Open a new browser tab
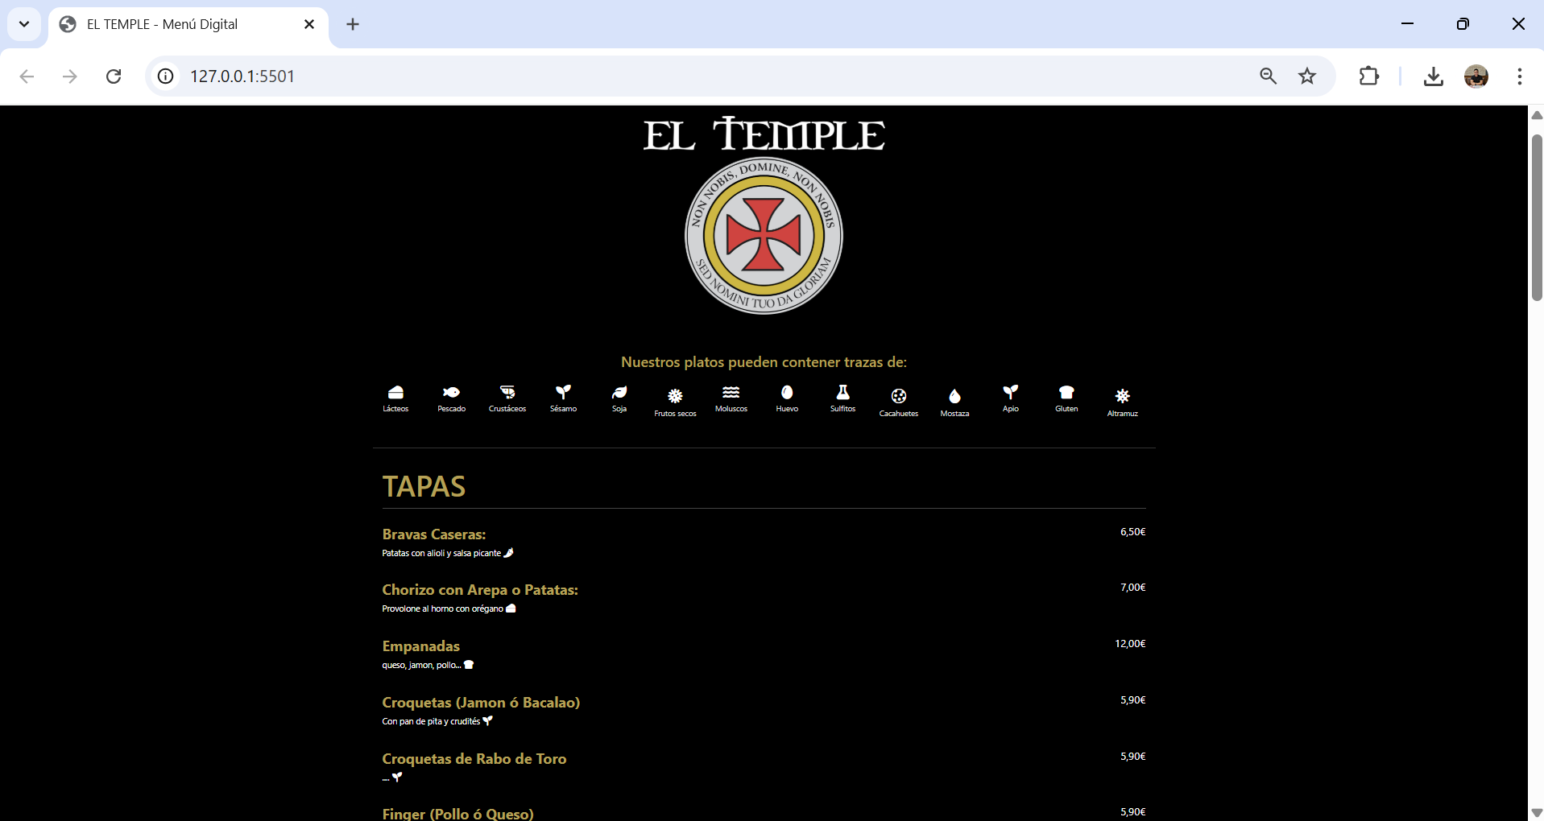1544x821 pixels. [353, 25]
